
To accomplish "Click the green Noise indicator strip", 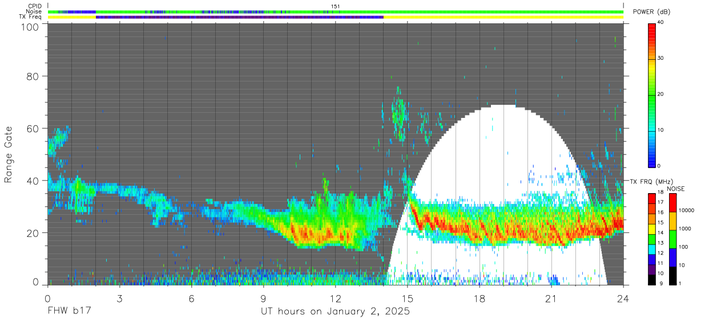I will (x=336, y=11).
